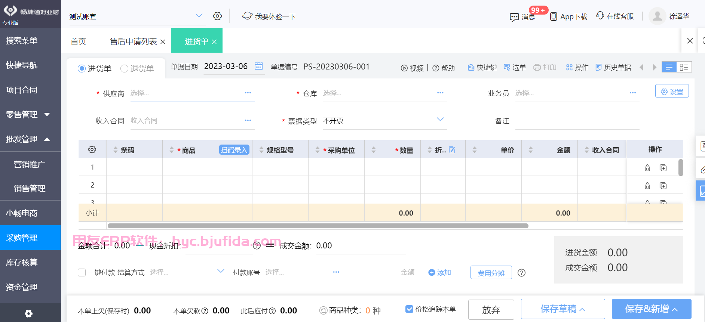Open account settings gear icon
The image size is (705, 322).
217,16
